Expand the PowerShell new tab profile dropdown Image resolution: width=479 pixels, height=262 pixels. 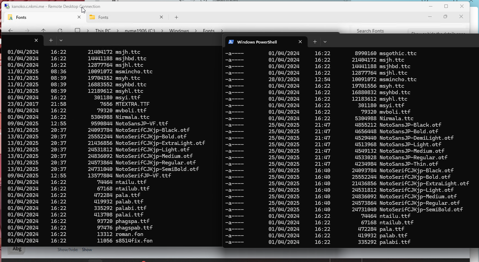coord(325,42)
